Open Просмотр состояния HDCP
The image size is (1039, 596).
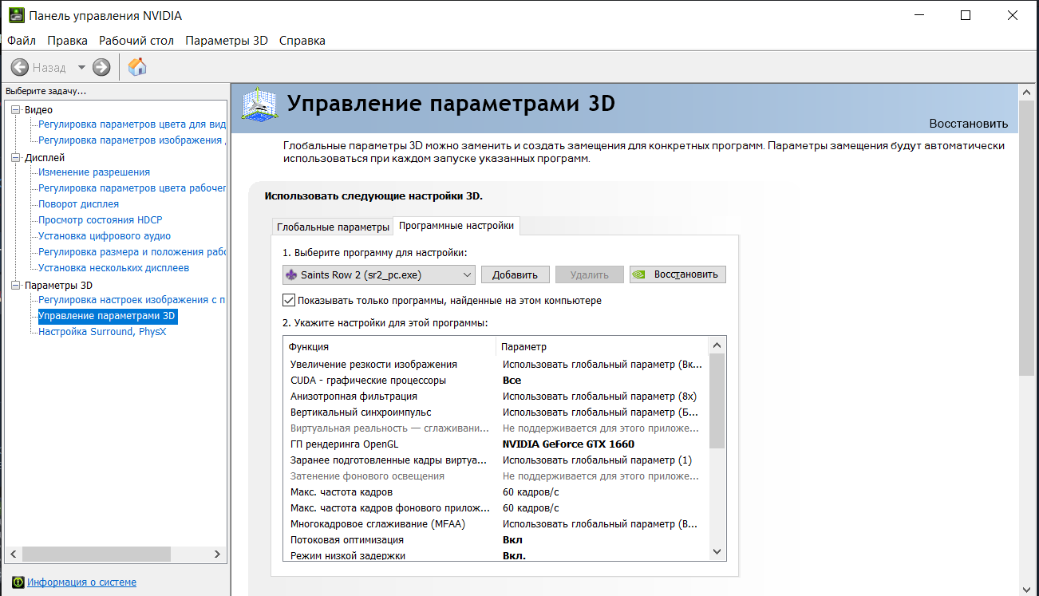(101, 220)
